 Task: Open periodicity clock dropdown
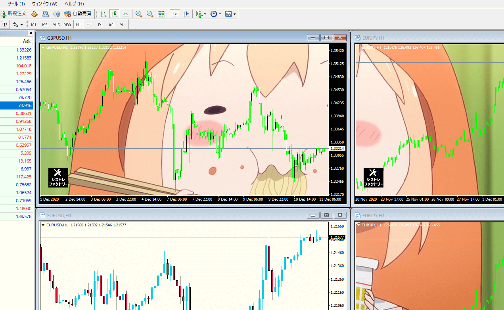click(216, 14)
